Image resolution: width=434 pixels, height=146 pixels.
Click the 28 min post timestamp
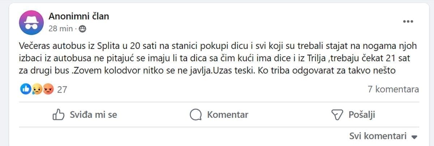coord(60,29)
